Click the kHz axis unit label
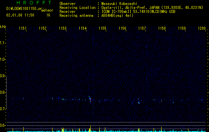Image resolution: width=209 pixels, height=132 pixels. tap(3, 27)
